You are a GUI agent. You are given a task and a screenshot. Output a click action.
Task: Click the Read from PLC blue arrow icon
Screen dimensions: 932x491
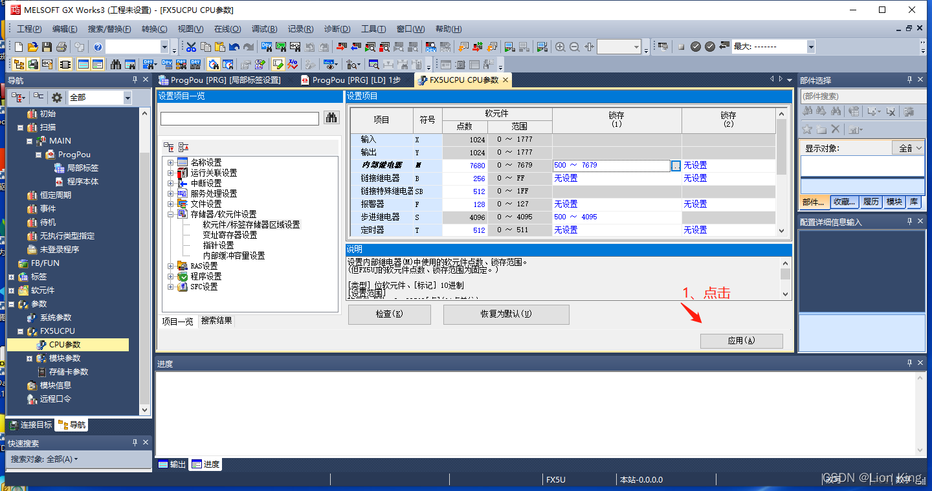355,47
